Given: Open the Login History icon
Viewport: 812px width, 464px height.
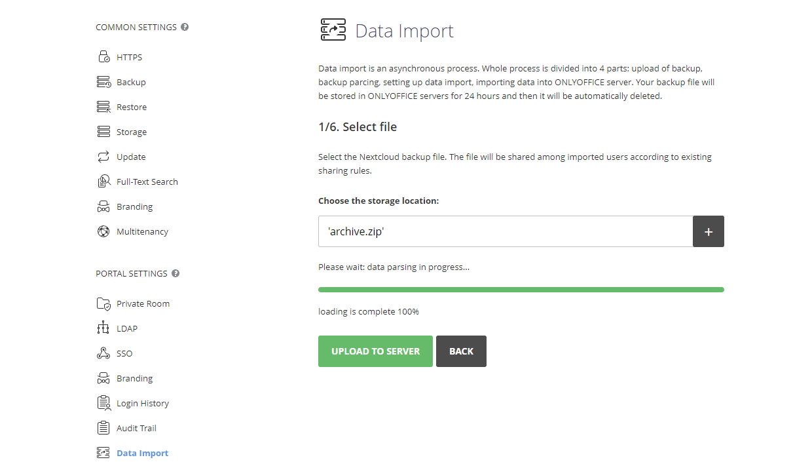Looking at the screenshot, I should click(103, 402).
